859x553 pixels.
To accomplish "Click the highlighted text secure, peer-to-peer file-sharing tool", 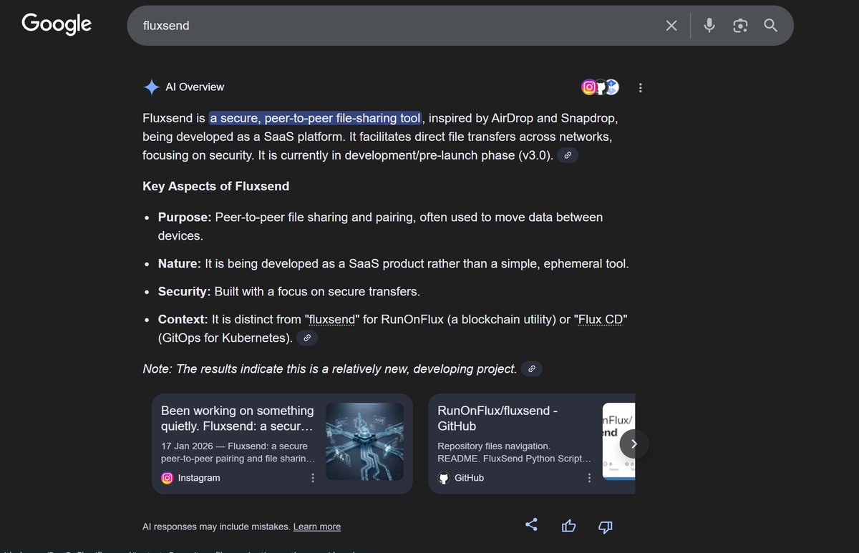I will click(316, 117).
